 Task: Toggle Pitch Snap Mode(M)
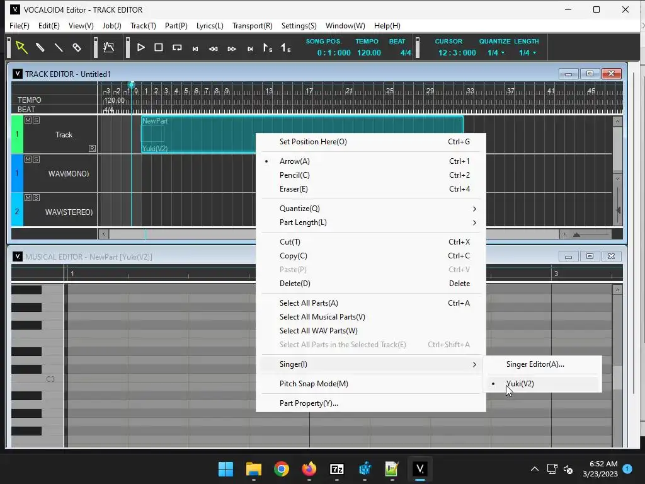click(370, 384)
